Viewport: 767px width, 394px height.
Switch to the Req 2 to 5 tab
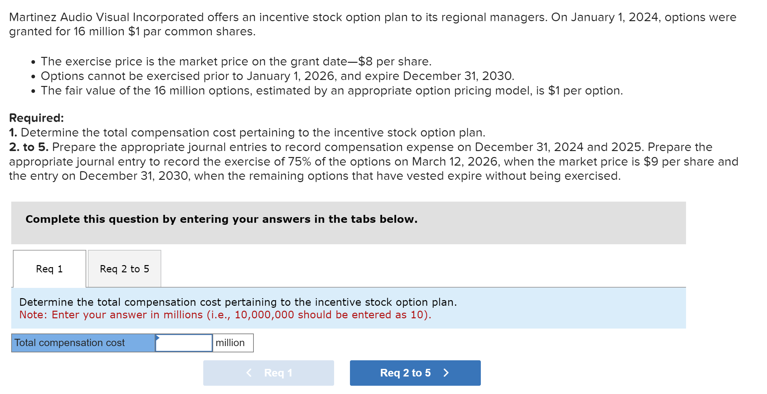tap(124, 269)
